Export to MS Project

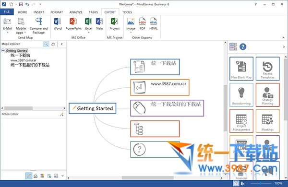114,24
